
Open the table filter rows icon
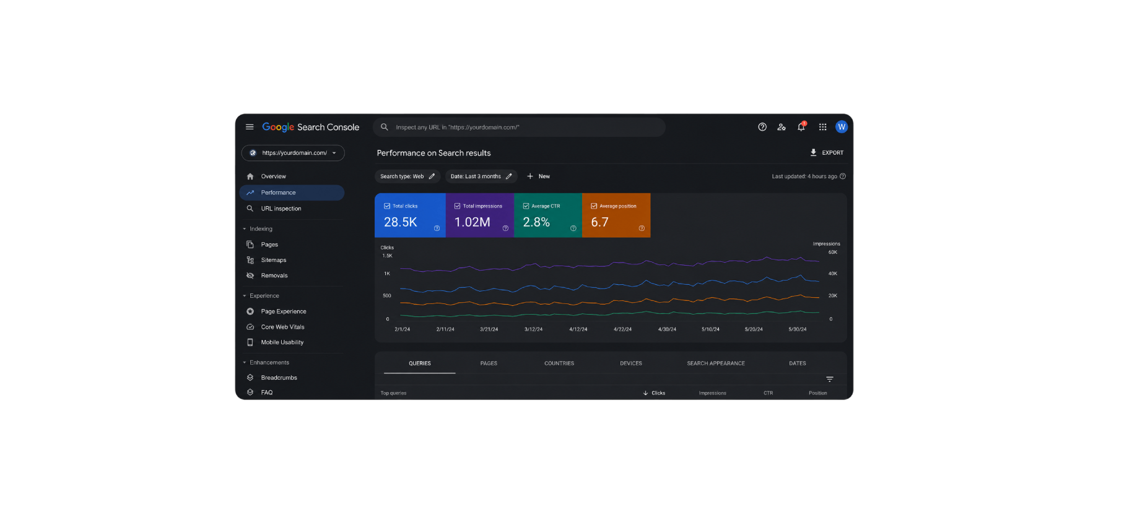(x=830, y=379)
